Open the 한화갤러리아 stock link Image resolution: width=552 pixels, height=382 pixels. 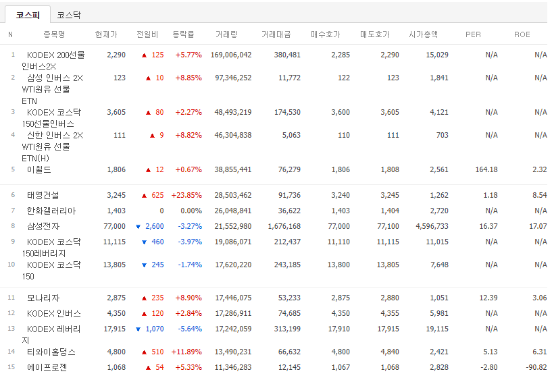pos(51,211)
